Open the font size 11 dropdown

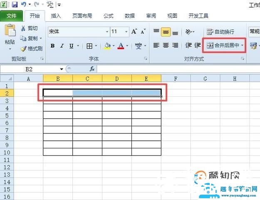click(126, 32)
